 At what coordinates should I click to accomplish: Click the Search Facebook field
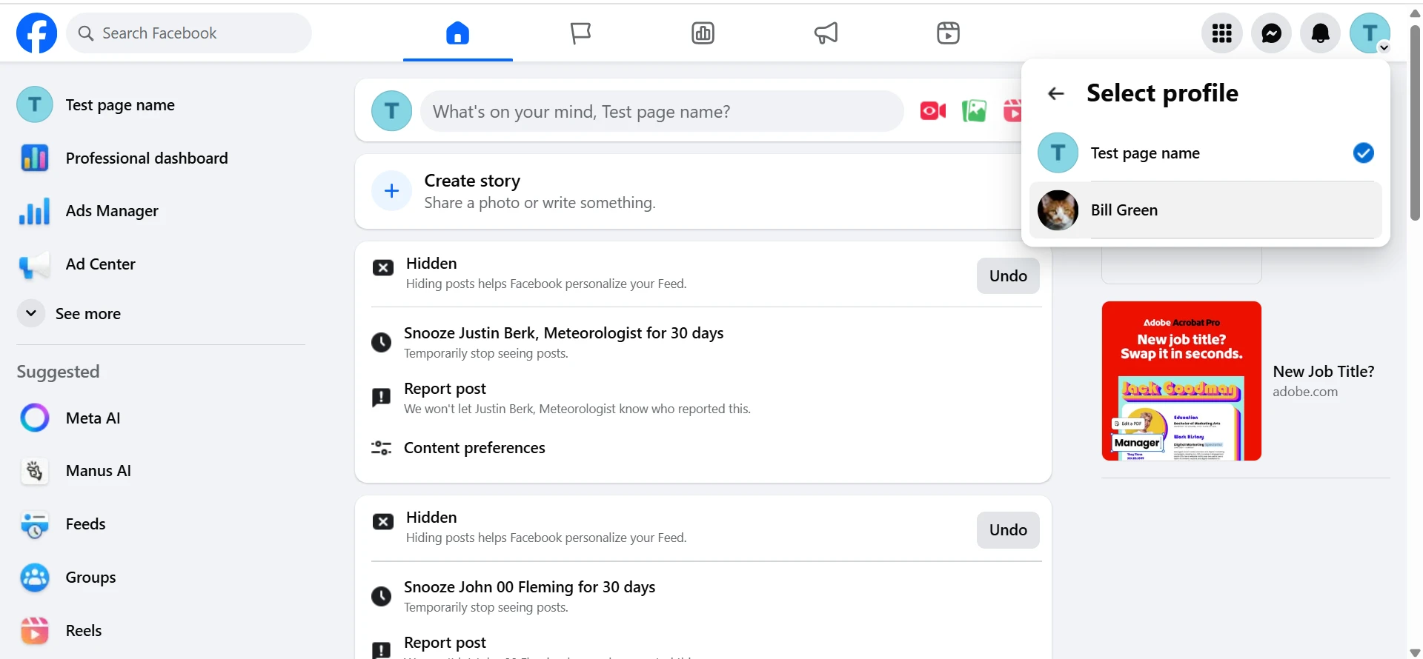point(189,33)
